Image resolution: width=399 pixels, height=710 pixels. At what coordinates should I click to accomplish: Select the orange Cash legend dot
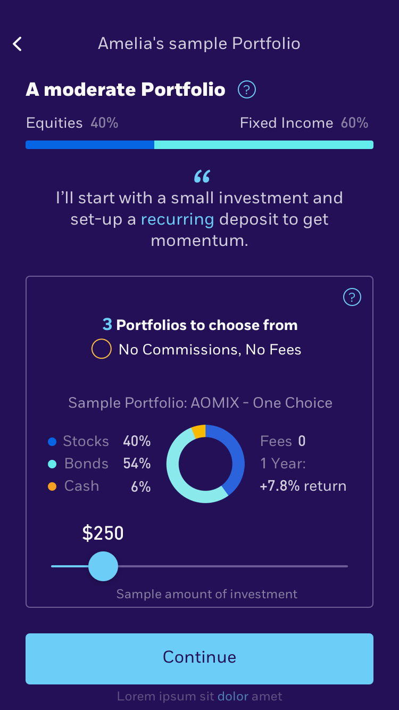52,485
